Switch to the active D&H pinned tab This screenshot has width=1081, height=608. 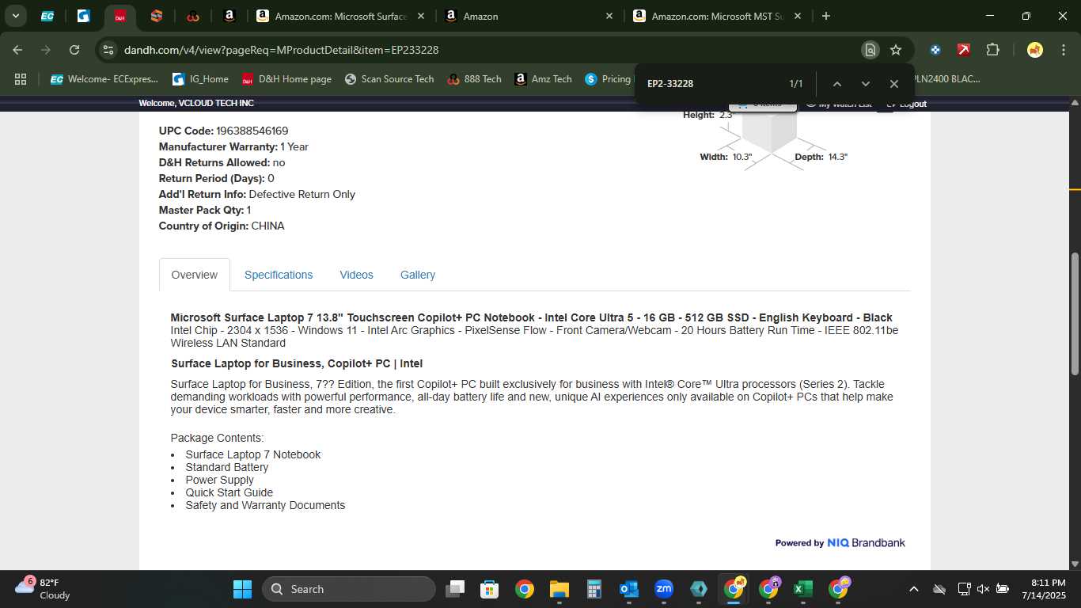coord(119,16)
